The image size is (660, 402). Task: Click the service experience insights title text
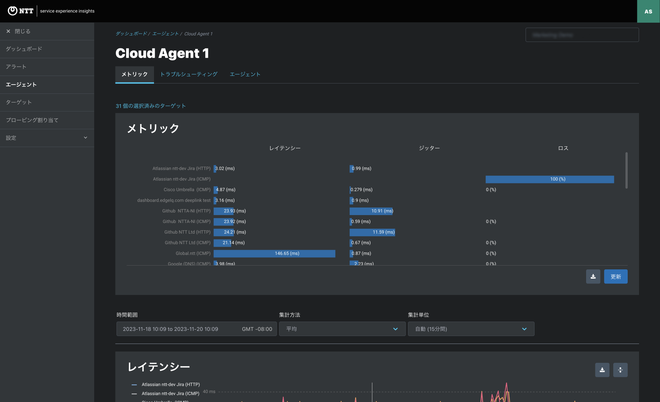click(67, 11)
